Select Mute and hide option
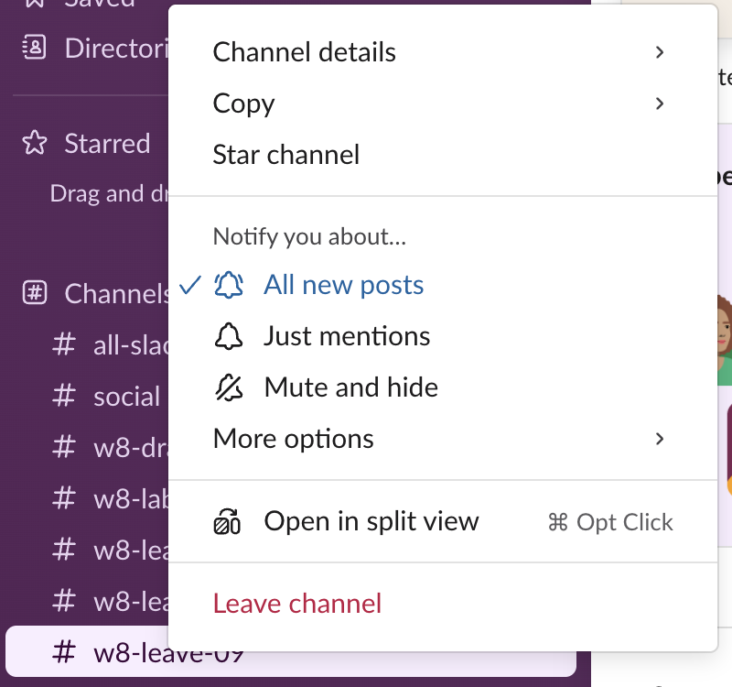732x687 pixels. [x=443, y=387]
